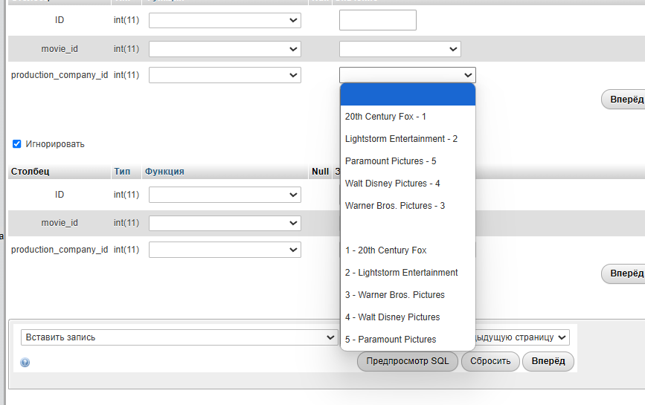645x405 pixels.
Task: Choose option Lightstorm Entertainment - 2
Action: coord(408,139)
